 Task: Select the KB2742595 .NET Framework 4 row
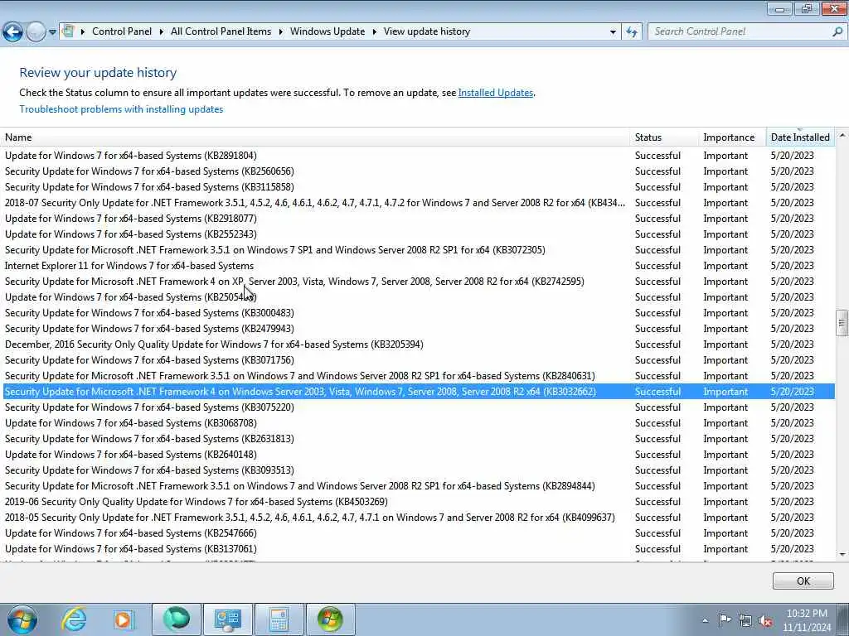[419, 282]
